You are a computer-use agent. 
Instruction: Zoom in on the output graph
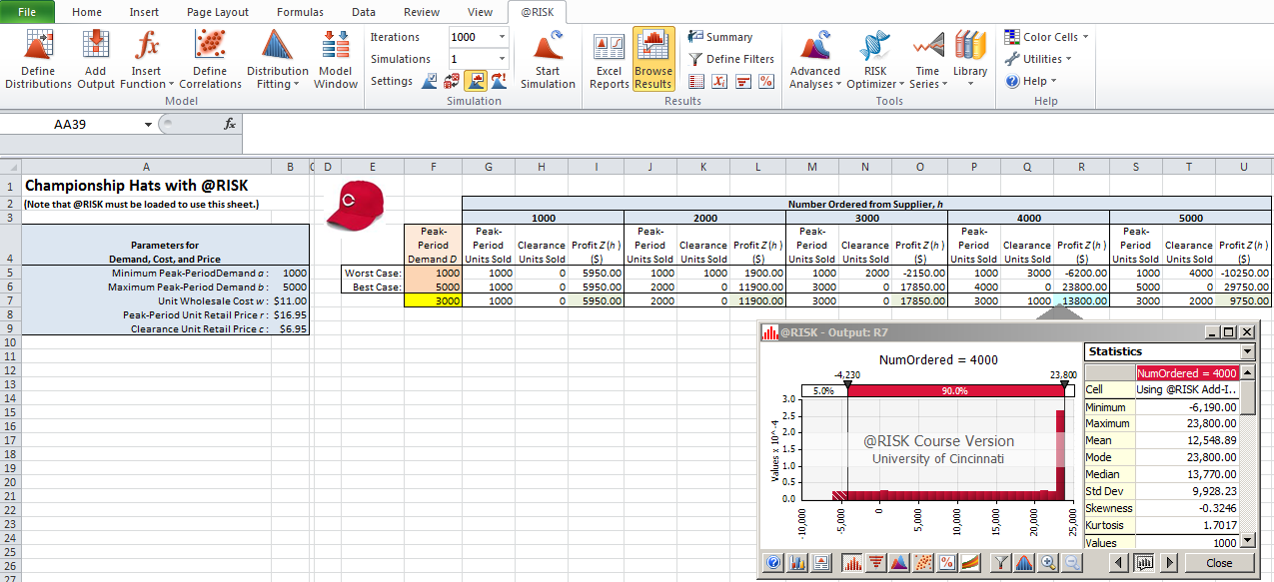1048,563
